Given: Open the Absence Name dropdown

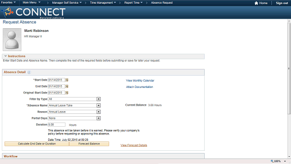Looking at the screenshot, I should click(99, 105).
